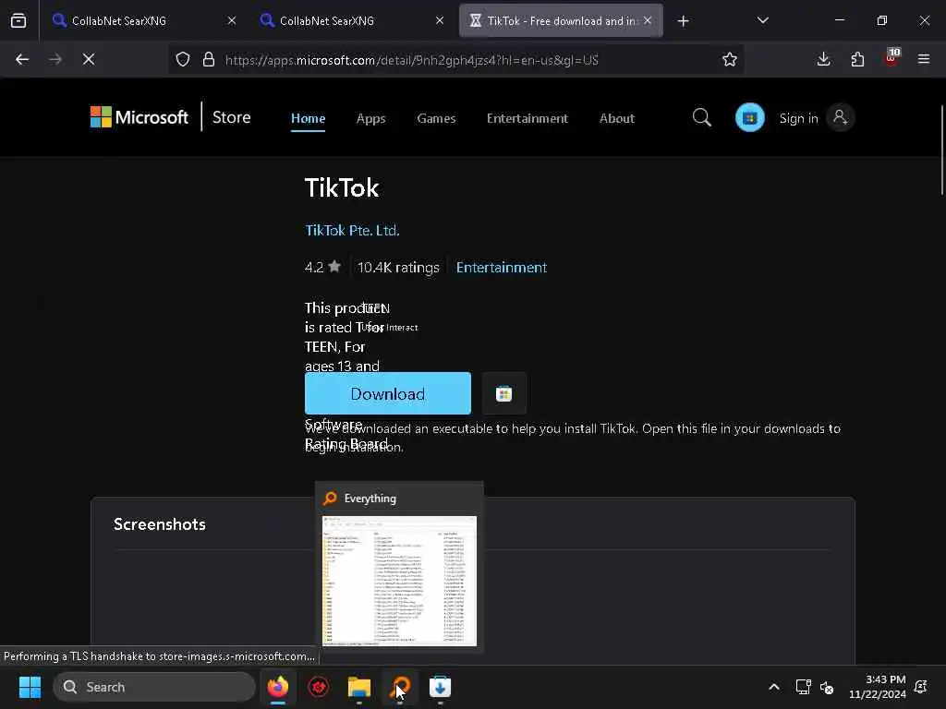This screenshot has width=946, height=709.
Task: Show hidden system tray icons
Action: click(x=774, y=687)
